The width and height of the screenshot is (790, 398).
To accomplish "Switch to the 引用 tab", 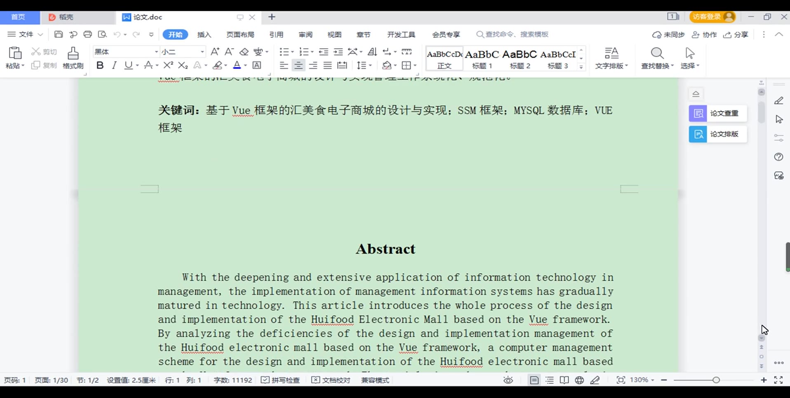I will point(276,35).
